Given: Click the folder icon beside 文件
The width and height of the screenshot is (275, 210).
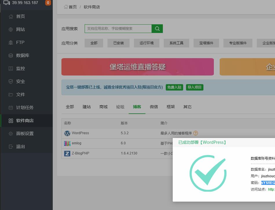Looking at the screenshot, I should tap(11, 95).
